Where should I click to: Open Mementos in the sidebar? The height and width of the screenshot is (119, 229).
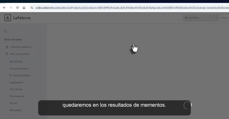click(x=16, y=62)
